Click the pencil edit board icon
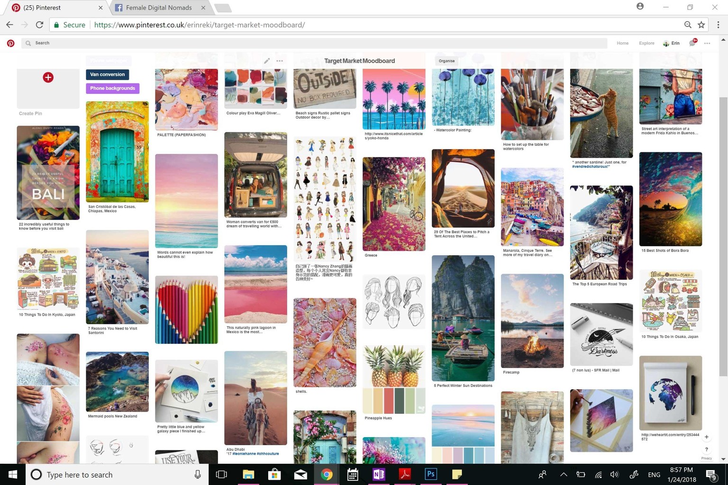728x485 pixels. click(267, 61)
